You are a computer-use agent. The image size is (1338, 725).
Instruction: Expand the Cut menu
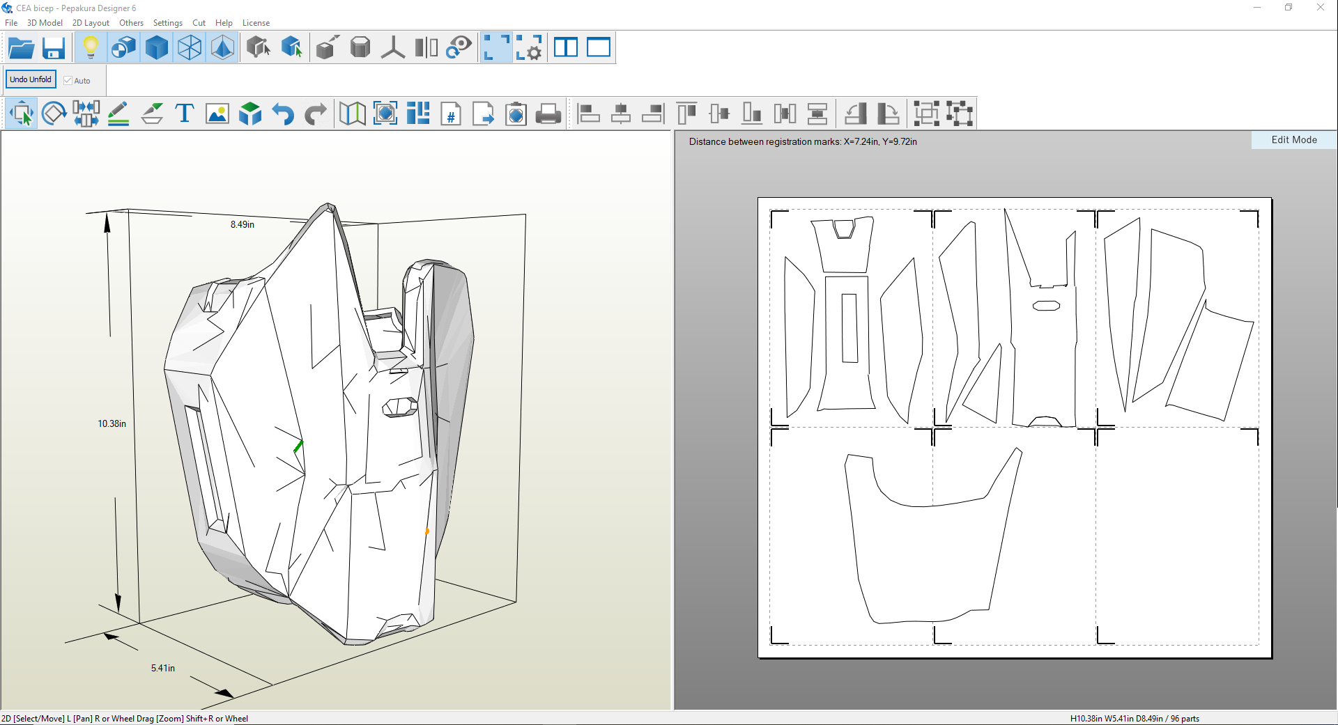[x=199, y=23]
